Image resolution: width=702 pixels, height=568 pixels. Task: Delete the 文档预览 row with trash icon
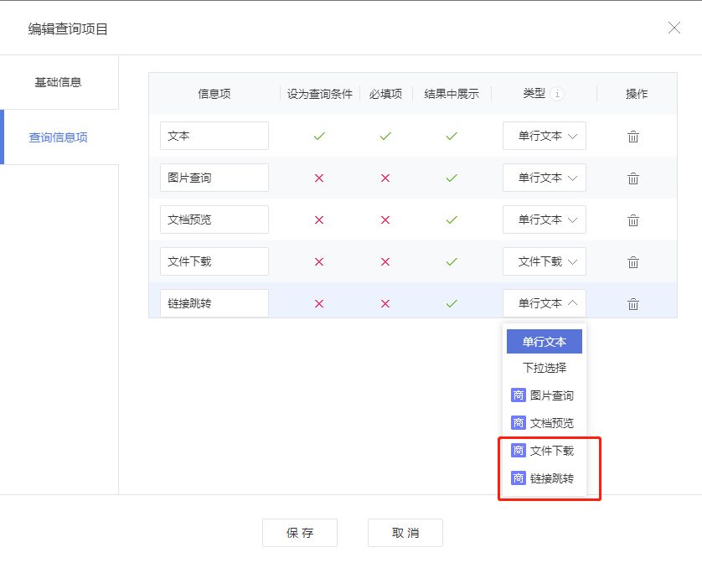pyautogui.click(x=633, y=219)
